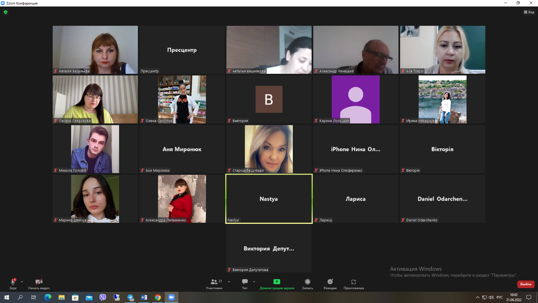Open Viber from the Windows taskbar
Viewport: 538px width, 303px height.
[x=103, y=297]
